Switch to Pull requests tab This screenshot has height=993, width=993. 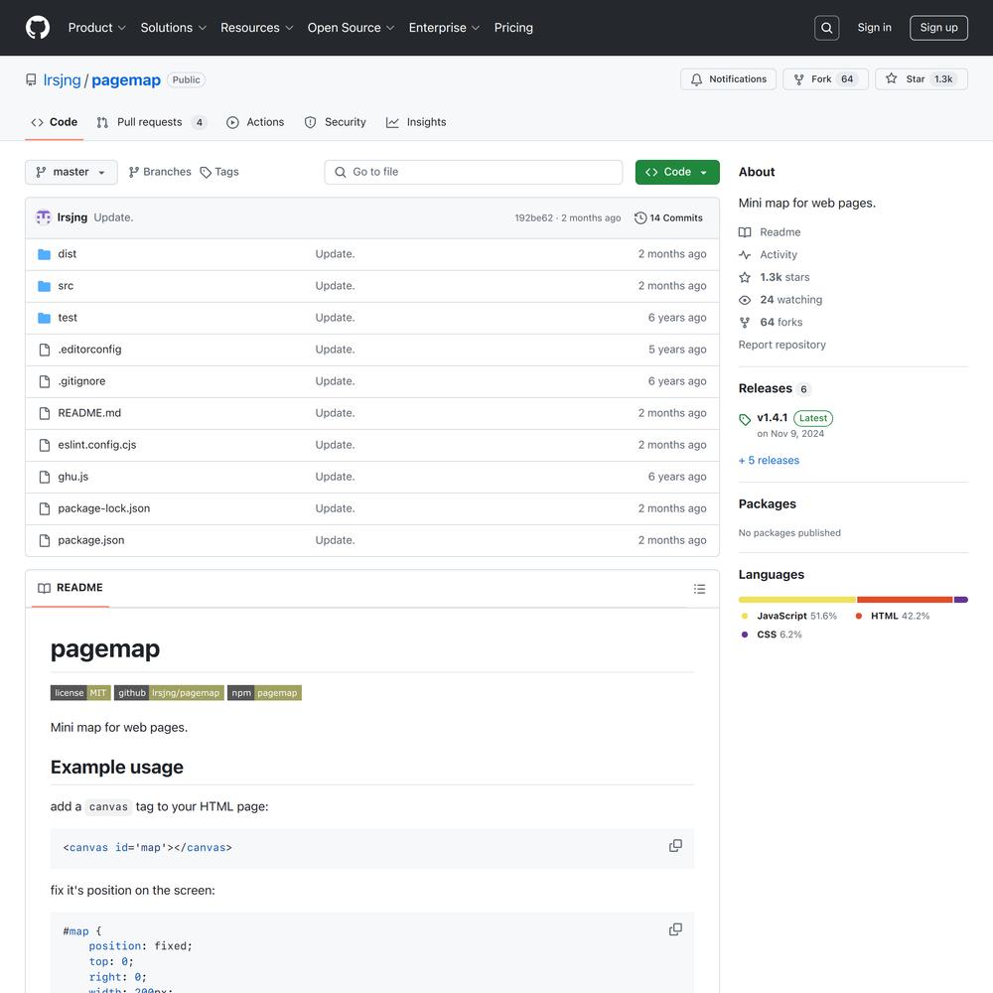click(151, 122)
